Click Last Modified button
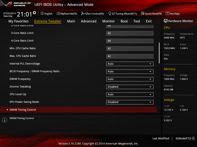The image size is (197, 147). pyautogui.click(x=161, y=138)
